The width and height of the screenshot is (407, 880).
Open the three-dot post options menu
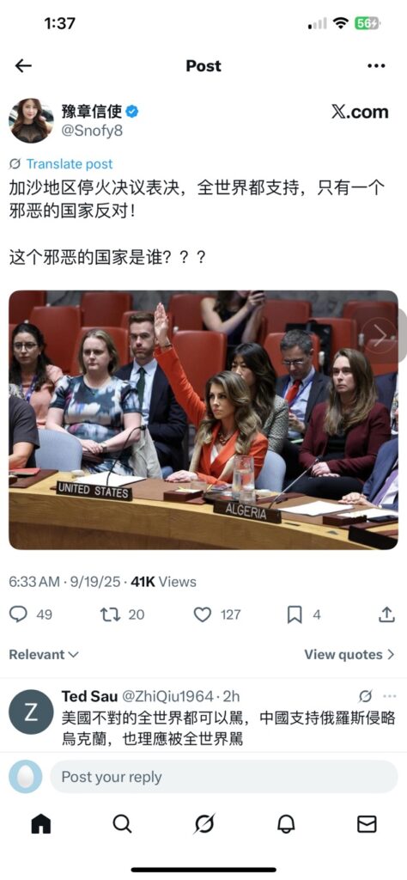pyautogui.click(x=376, y=65)
